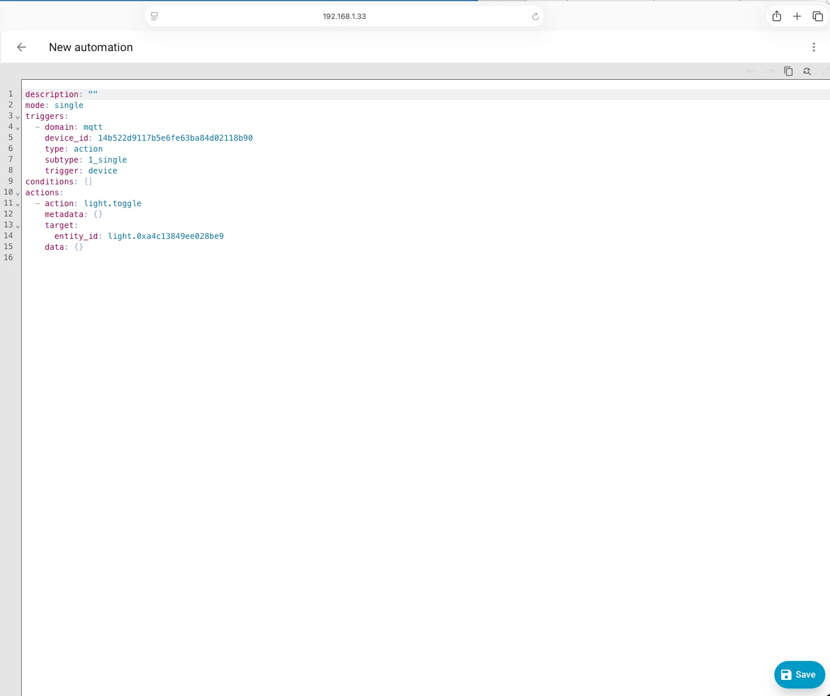830x696 pixels.
Task: Go back using the left arrow
Action: (x=21, y=47)
